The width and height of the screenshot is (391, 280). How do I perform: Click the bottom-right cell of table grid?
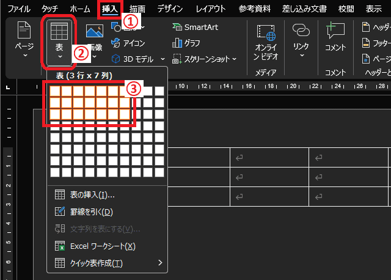(159, 172)
